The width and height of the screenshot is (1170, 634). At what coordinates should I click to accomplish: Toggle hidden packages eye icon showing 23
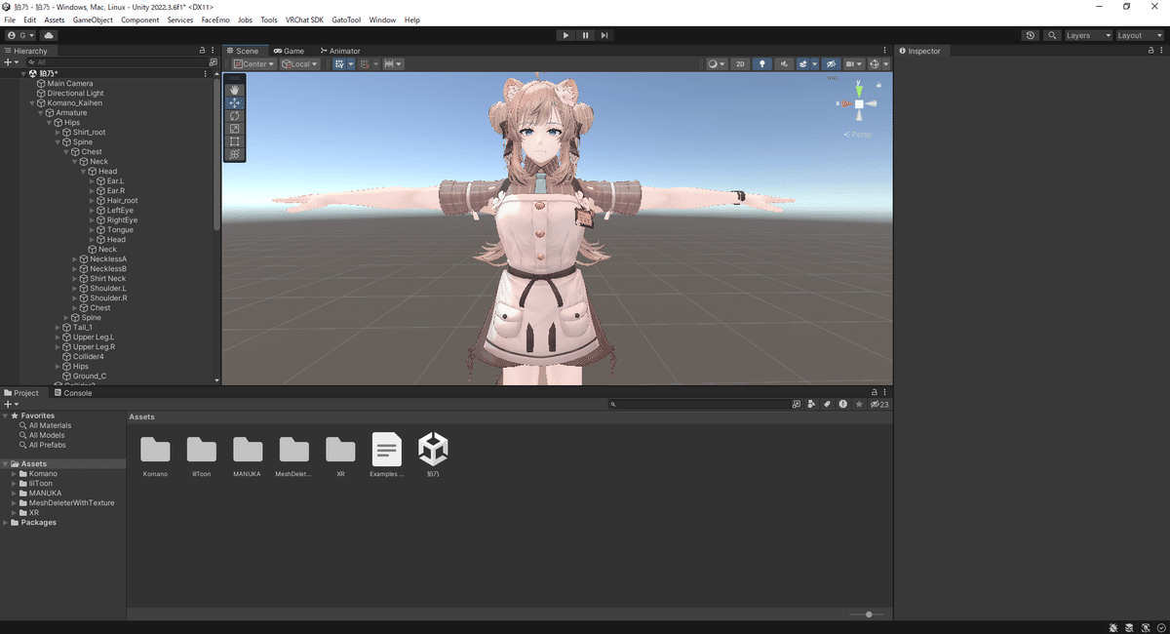(879, 404)
